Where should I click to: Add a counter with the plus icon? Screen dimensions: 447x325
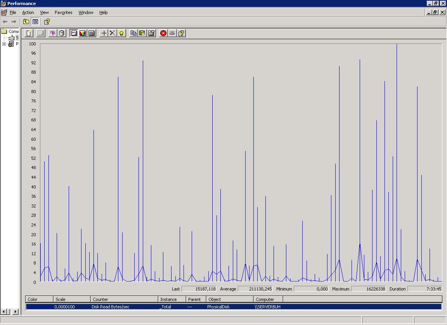tap(104, 33)
